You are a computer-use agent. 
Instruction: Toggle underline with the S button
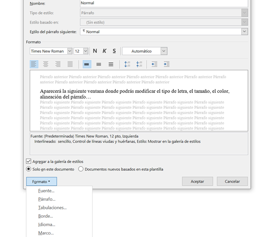click(x=114, y=51)
